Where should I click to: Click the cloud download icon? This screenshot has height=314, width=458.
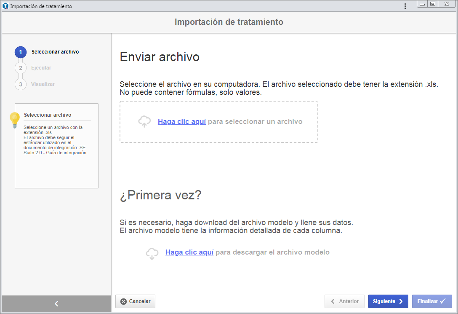click(x=152, y=254)
